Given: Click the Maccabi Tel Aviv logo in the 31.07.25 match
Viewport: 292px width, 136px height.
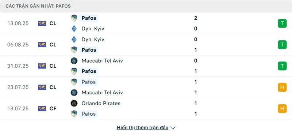Looking at the screenshot, I should pyautogui.click(x=74, y=61).
